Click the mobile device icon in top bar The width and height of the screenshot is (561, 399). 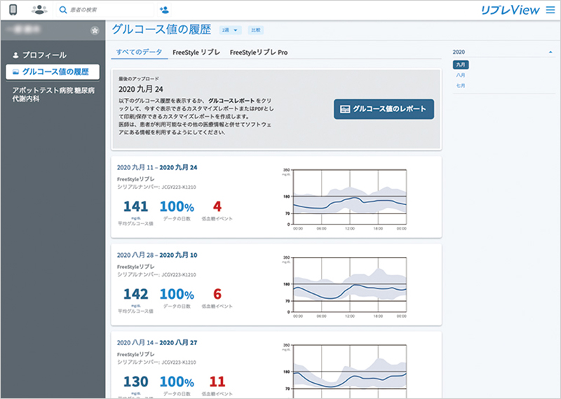13,10
